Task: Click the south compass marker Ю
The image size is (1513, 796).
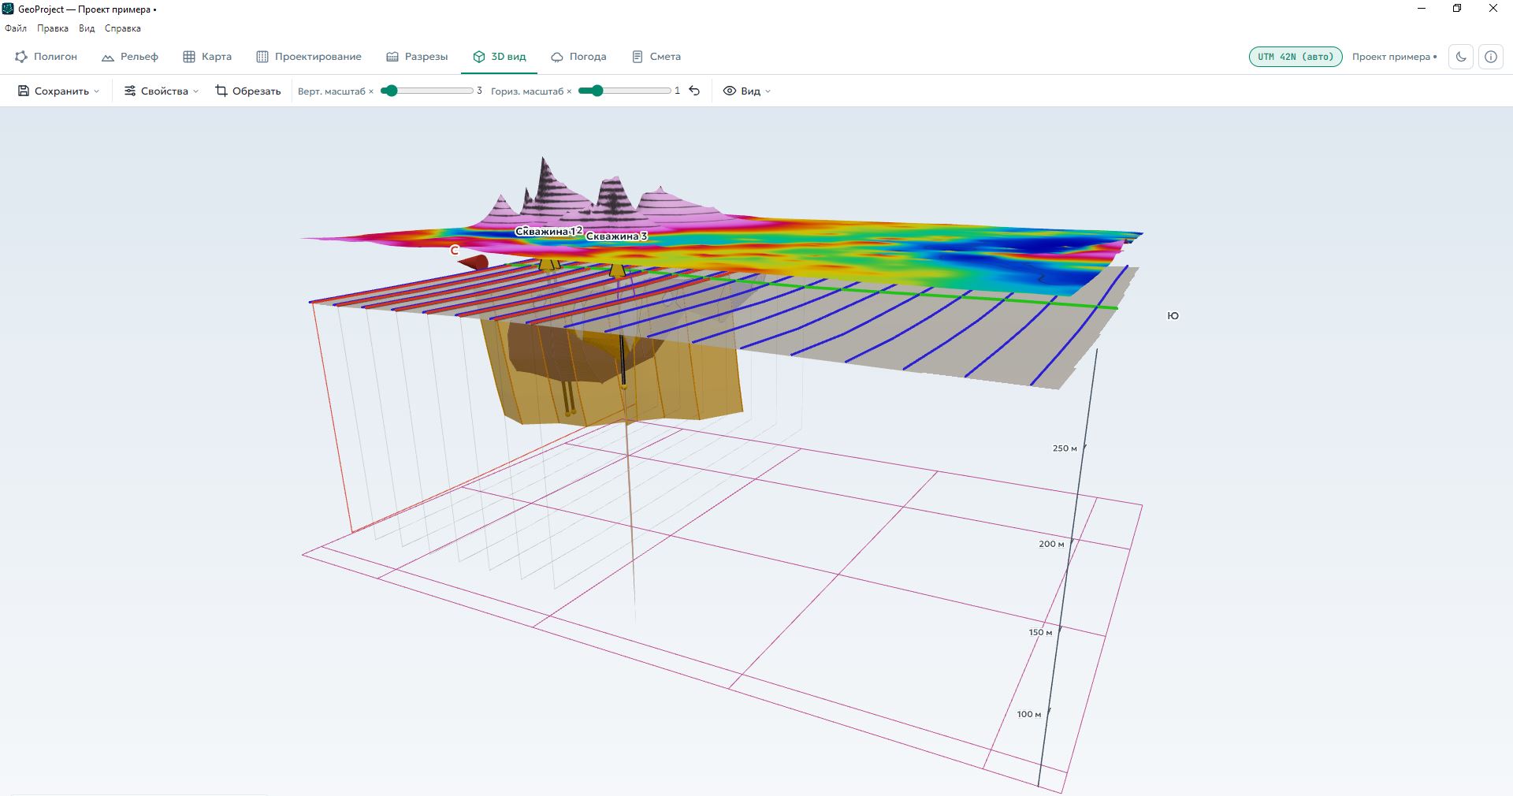Action: (x=1173, y=315)
